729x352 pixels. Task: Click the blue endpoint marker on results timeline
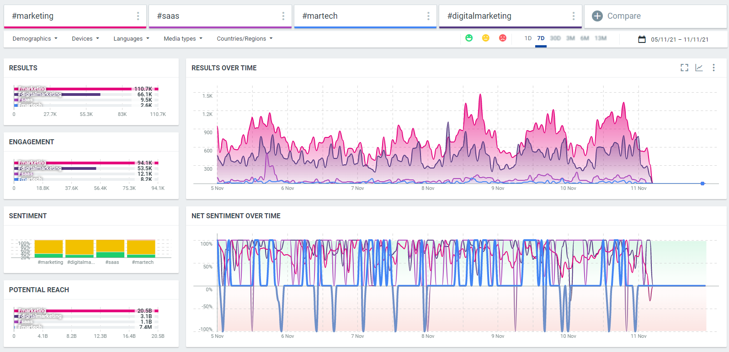click(x=702, y=184)
